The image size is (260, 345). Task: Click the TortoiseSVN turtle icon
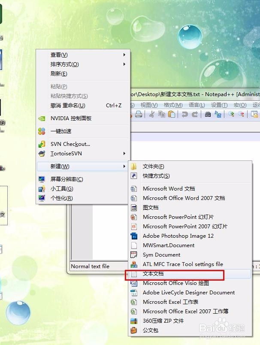(42, 153)
